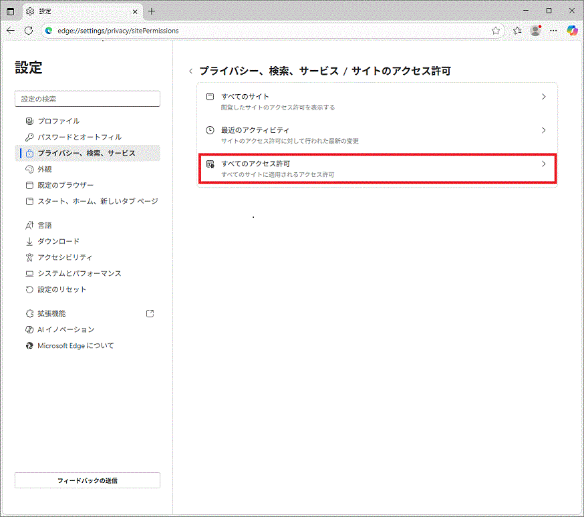This screenshot has height=517, width=584.
Task: Go back using the breadcrumb chevron
Action: click(x=190, y=71)
